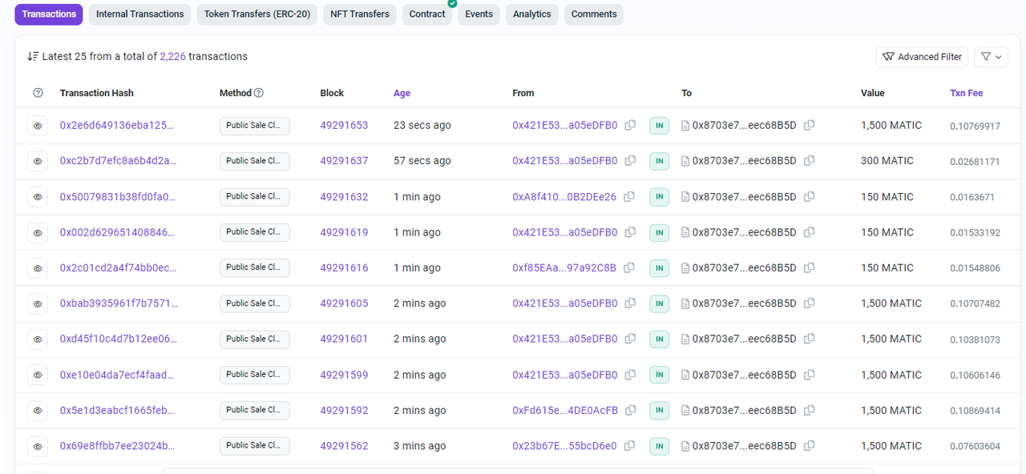Toggle the Age column format
The image size is (1026, 474).
click(x=402, y=93)
